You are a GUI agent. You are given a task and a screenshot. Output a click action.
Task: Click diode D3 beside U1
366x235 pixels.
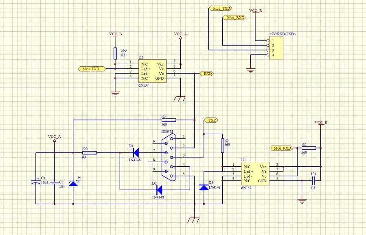click(204, 187)
